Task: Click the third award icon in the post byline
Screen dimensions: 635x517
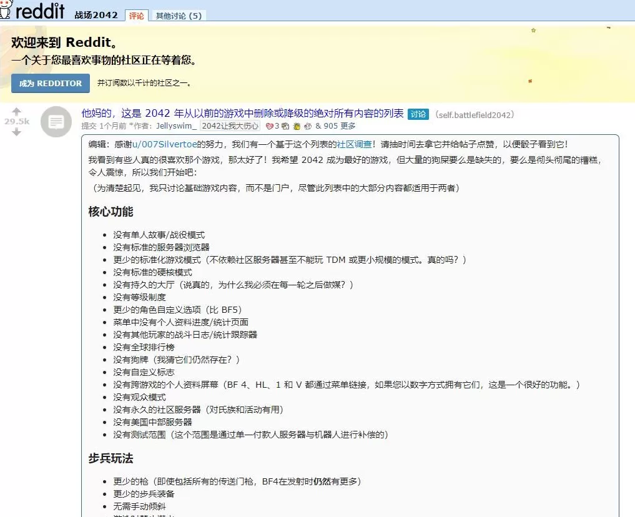Action: coord(297,126)
